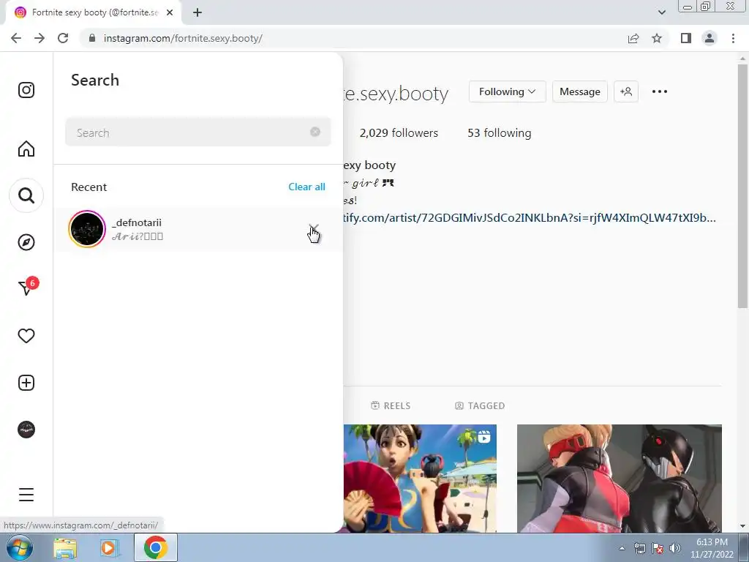Click Clear all recent searches
This screenshot has width=749, height=562.
[306, 187]
